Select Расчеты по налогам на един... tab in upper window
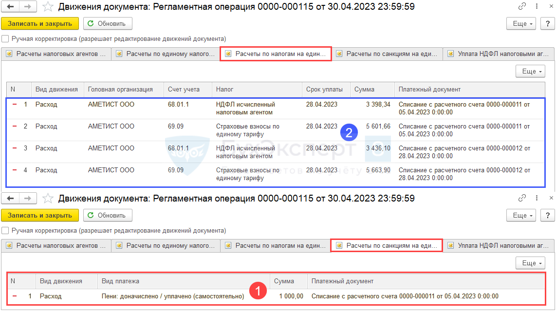The width and height of the screenshot is (556, 312). point(276,54)
